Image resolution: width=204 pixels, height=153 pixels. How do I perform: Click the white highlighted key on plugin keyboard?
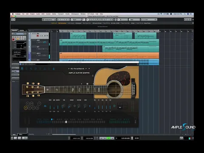click(66, 122)
